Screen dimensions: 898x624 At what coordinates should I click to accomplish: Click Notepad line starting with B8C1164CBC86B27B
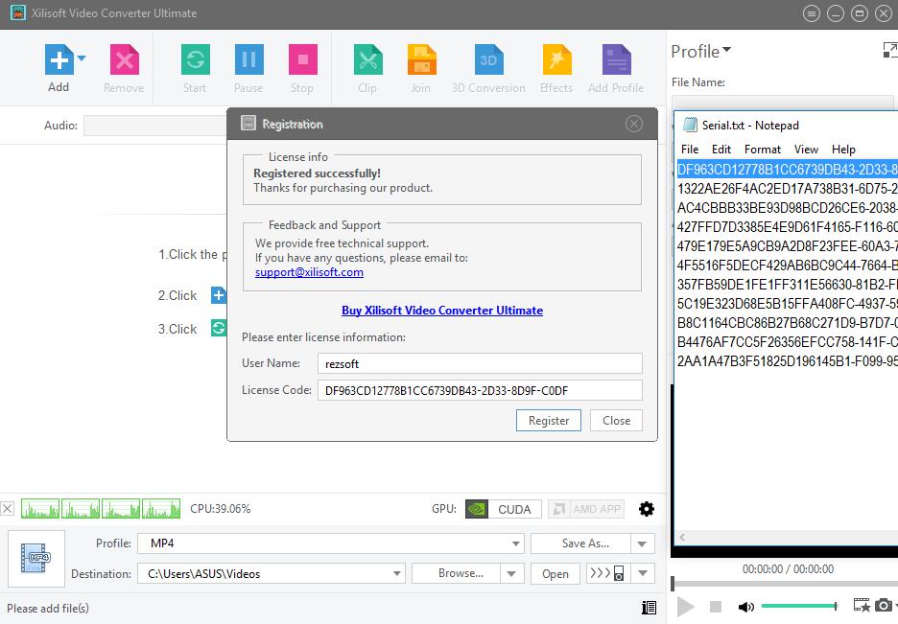click(x=788, y=323)
